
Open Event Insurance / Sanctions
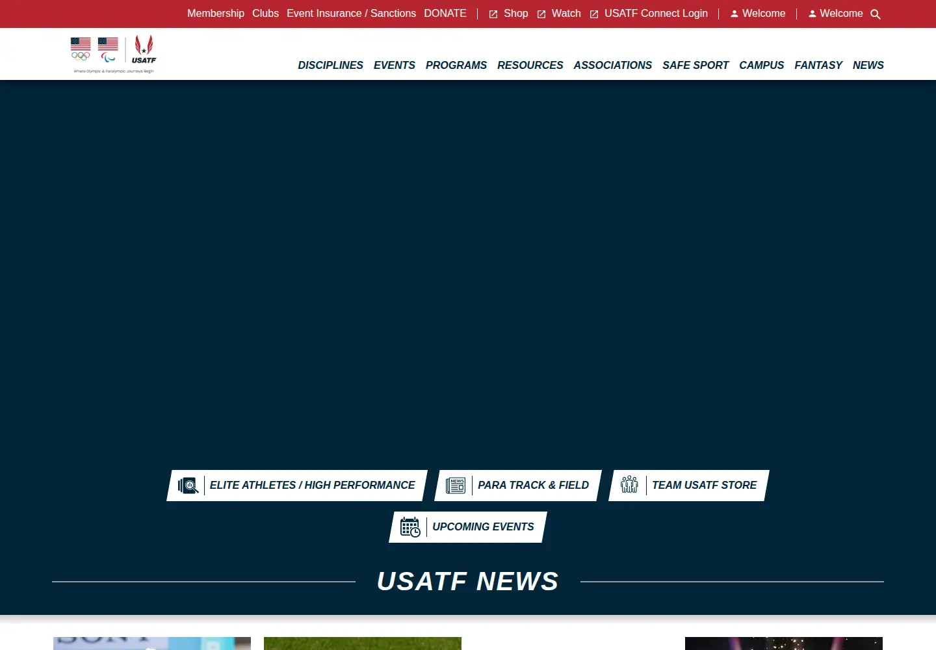(351, 14)
